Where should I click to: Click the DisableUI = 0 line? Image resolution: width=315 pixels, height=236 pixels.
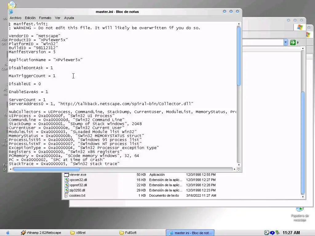tap(25, 84)
